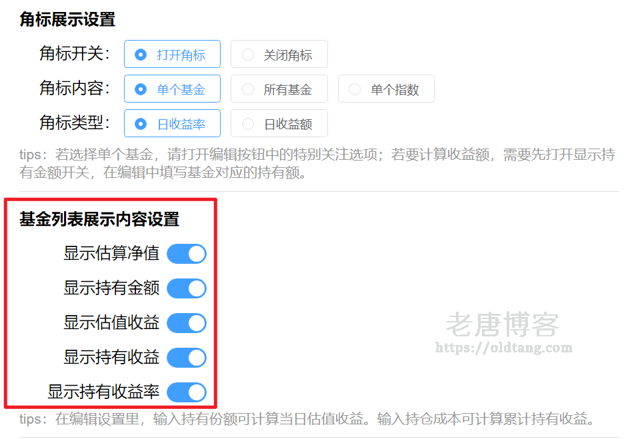The height and width of the screenshot is (443, 644).
Task: Select 日收益率 badge type
Action: point(172,123)
